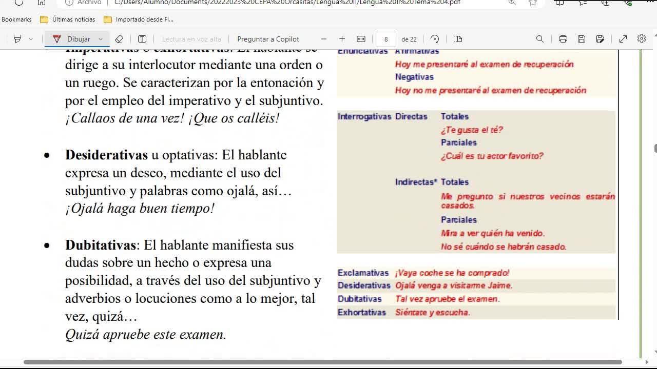Zoom out with the minus button
The height and width of the screenshot is (369, 657).
323,39
